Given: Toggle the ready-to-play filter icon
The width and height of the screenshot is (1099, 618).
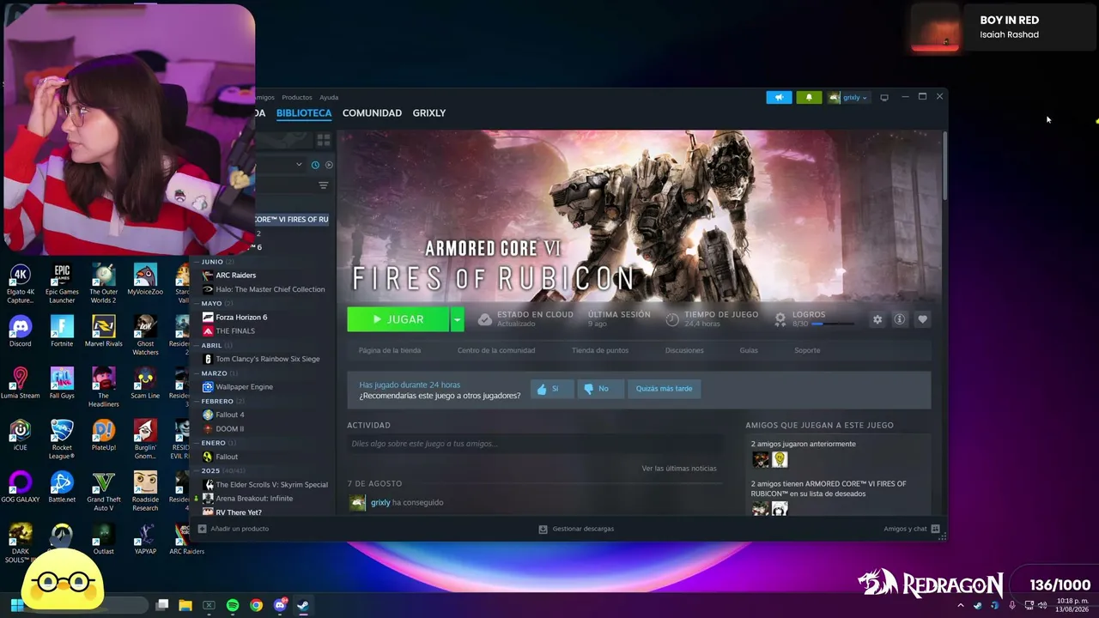Looking at the screenshot, I should [329, 165].
